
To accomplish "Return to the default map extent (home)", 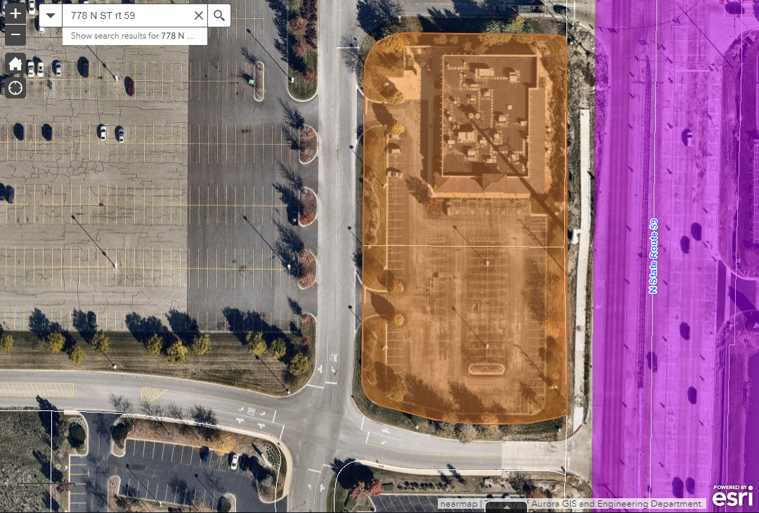I will pos(15,65).
